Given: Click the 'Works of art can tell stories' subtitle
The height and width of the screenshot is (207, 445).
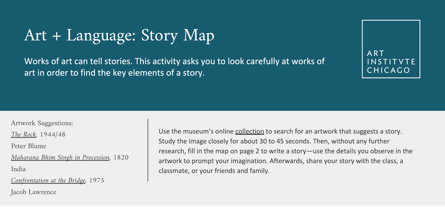Looking at the screenshot, I should click(174, 61).
